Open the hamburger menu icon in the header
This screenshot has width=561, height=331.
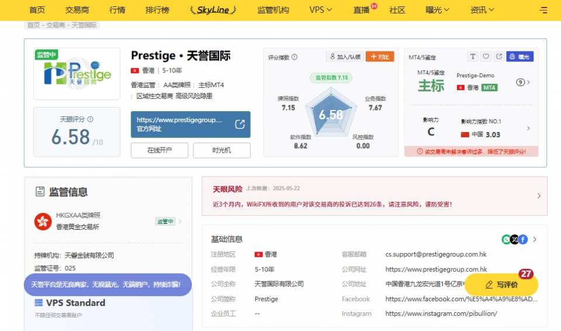tap(543, 10)
